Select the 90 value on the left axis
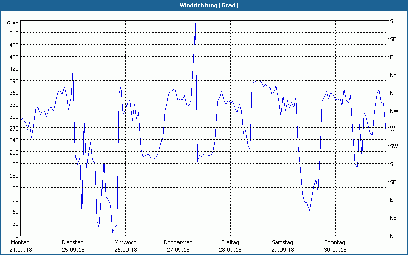408x255 pixels. click(x=16, y=200)
